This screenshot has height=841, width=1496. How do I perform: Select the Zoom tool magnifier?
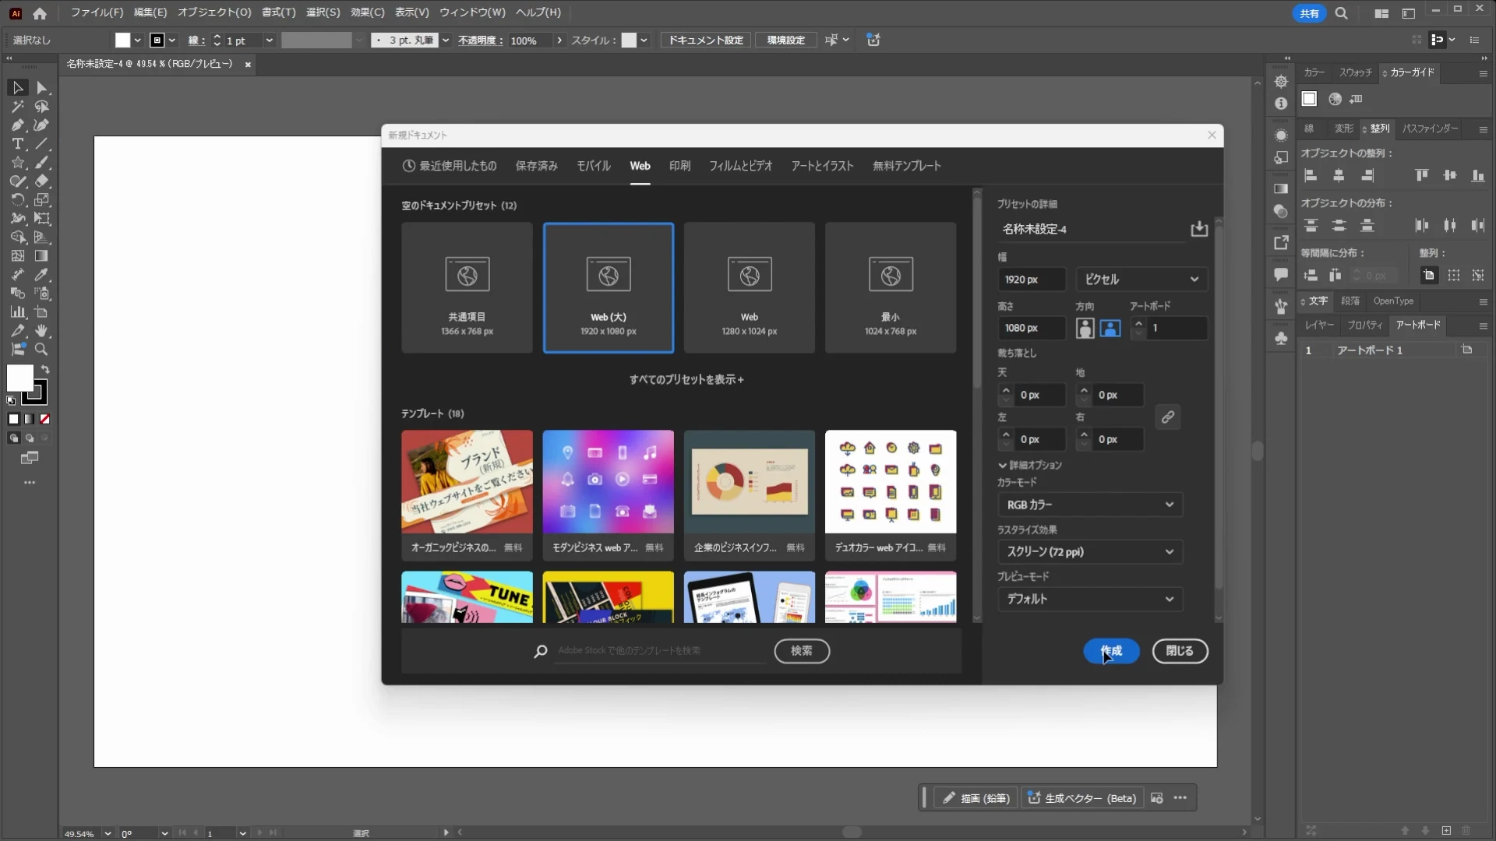click(42, 350)
